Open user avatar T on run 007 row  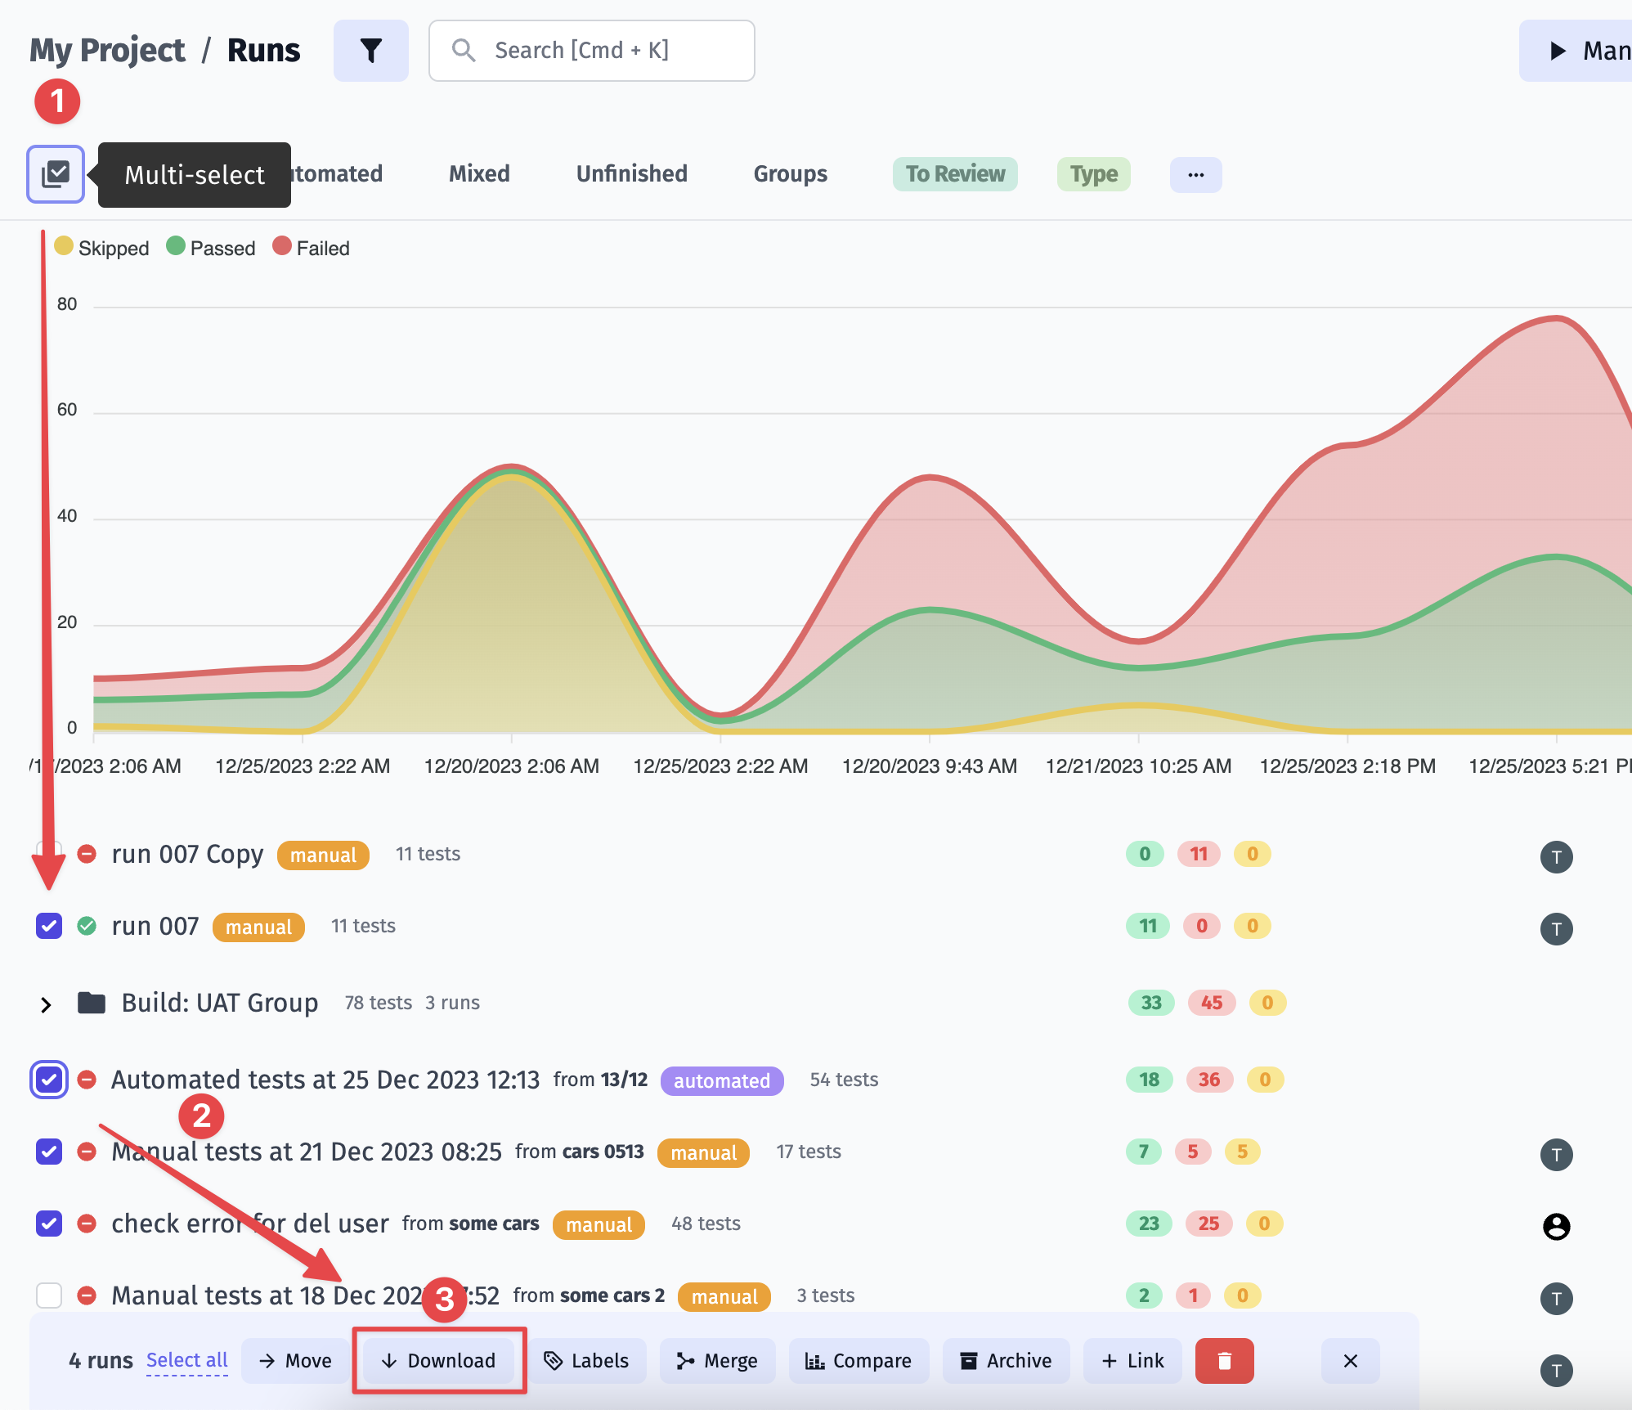[1556, 929]
